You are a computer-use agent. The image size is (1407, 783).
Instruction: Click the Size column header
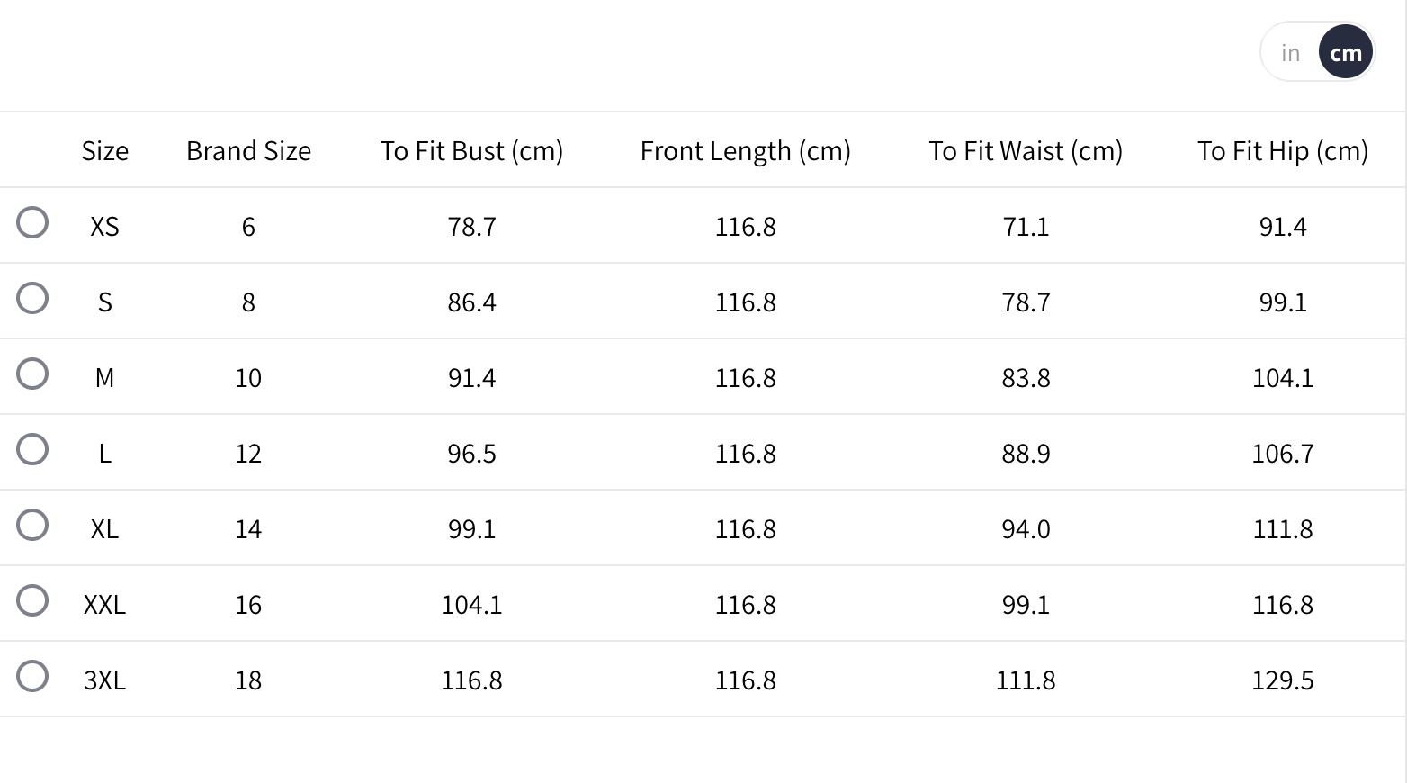[x=104, y=151]
